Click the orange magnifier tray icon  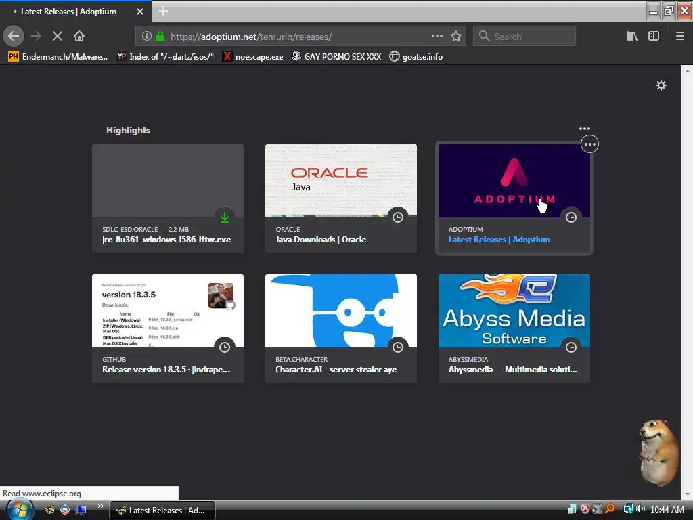click(610, 509)
